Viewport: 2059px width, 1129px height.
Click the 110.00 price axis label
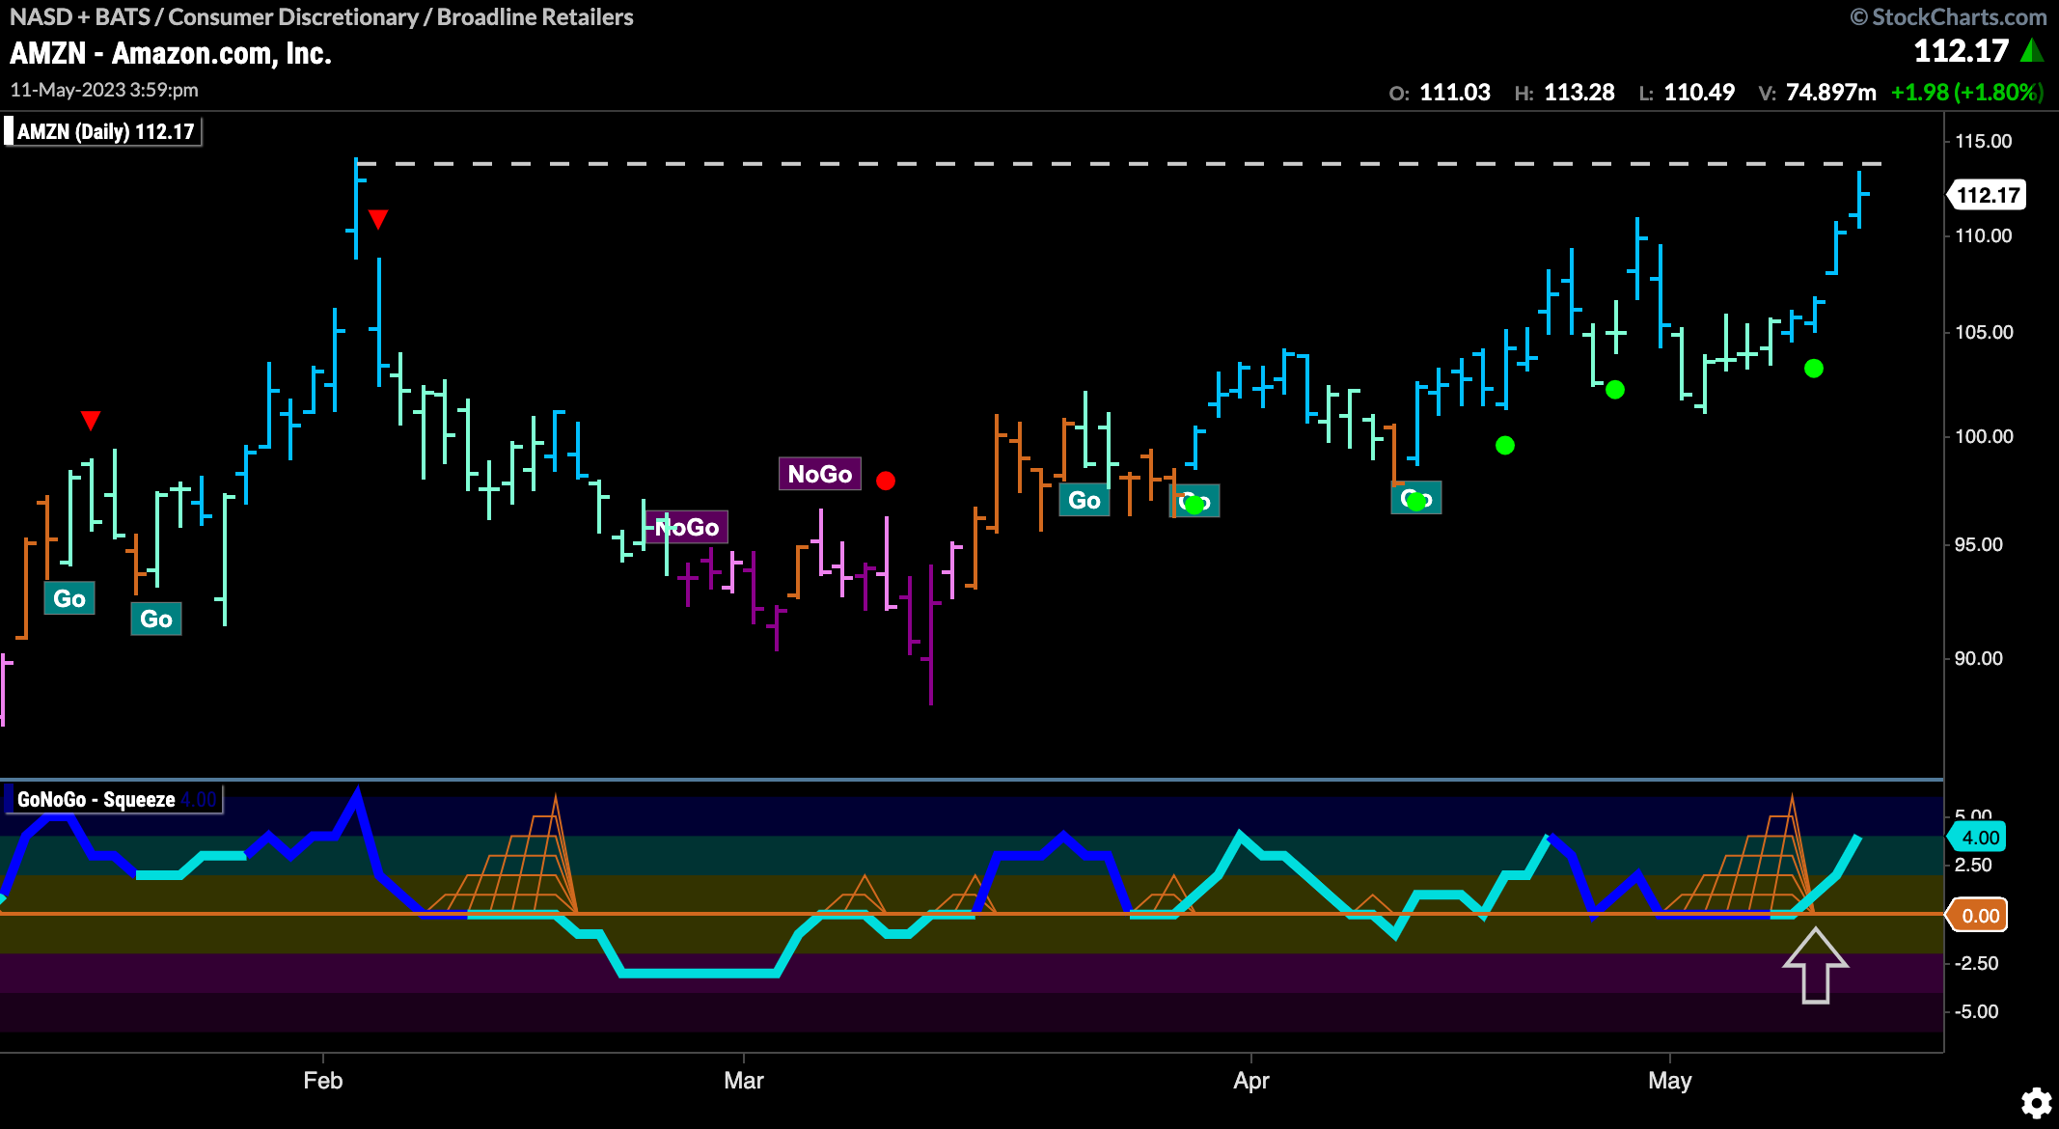click(1984, 235)
